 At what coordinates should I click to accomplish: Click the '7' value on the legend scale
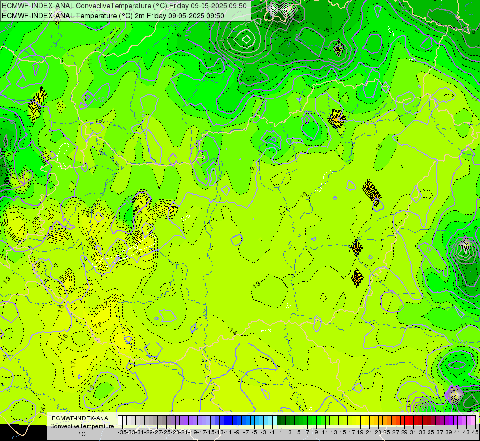click(307, 432)
